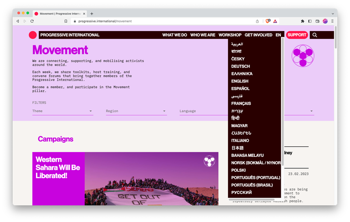Select PORTUGUÊS (PORTUGAL) language

pyautogui.click(x=256, y=178)
